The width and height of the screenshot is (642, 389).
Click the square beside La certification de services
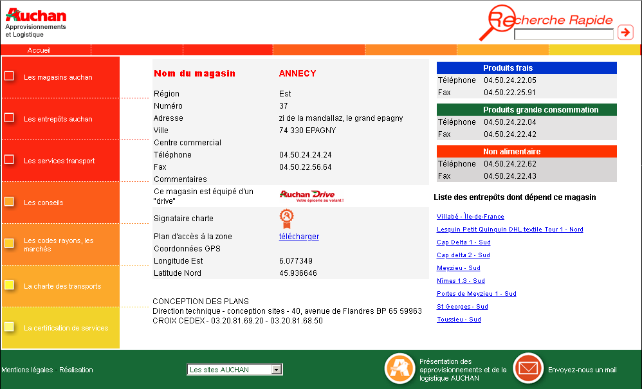coord(9,327)
